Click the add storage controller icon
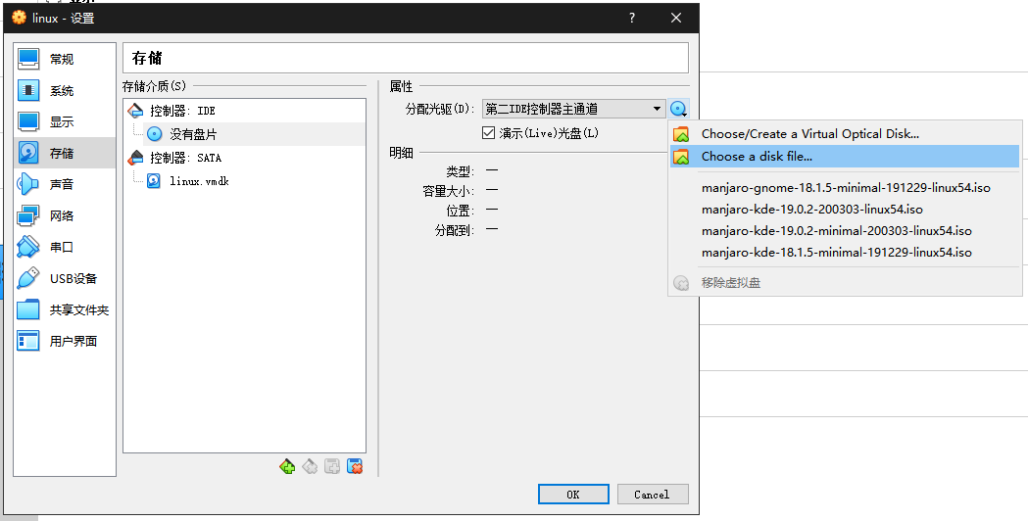This screenshot has height=521, width=1028. click(287, 467)
